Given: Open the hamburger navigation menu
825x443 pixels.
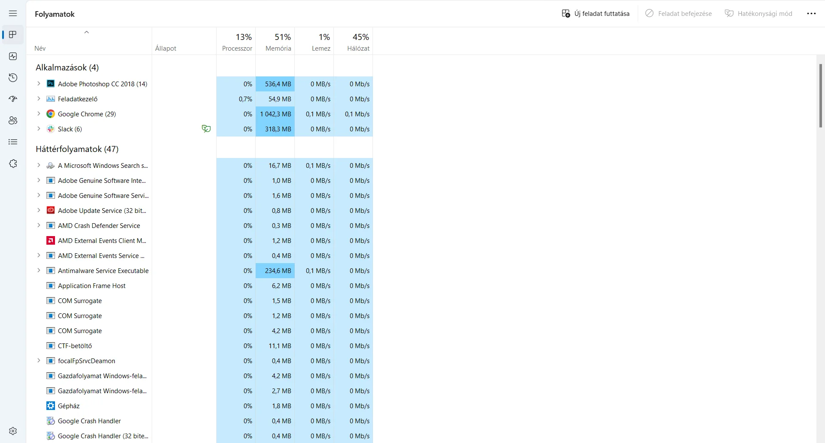Looking at the screenshot, I should pos(13,13).
